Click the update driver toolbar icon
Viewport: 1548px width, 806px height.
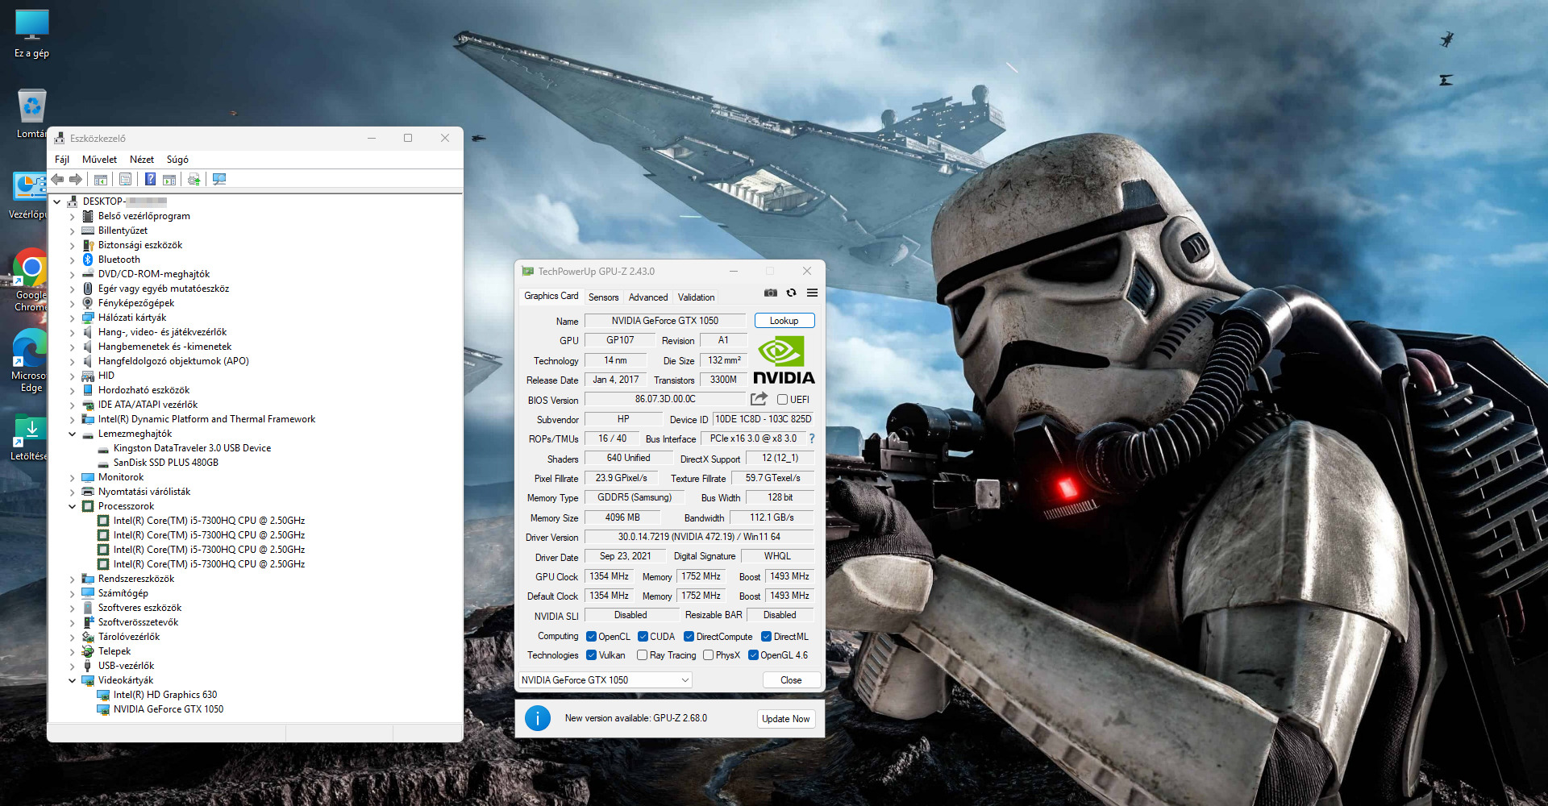tap(193, 180)
